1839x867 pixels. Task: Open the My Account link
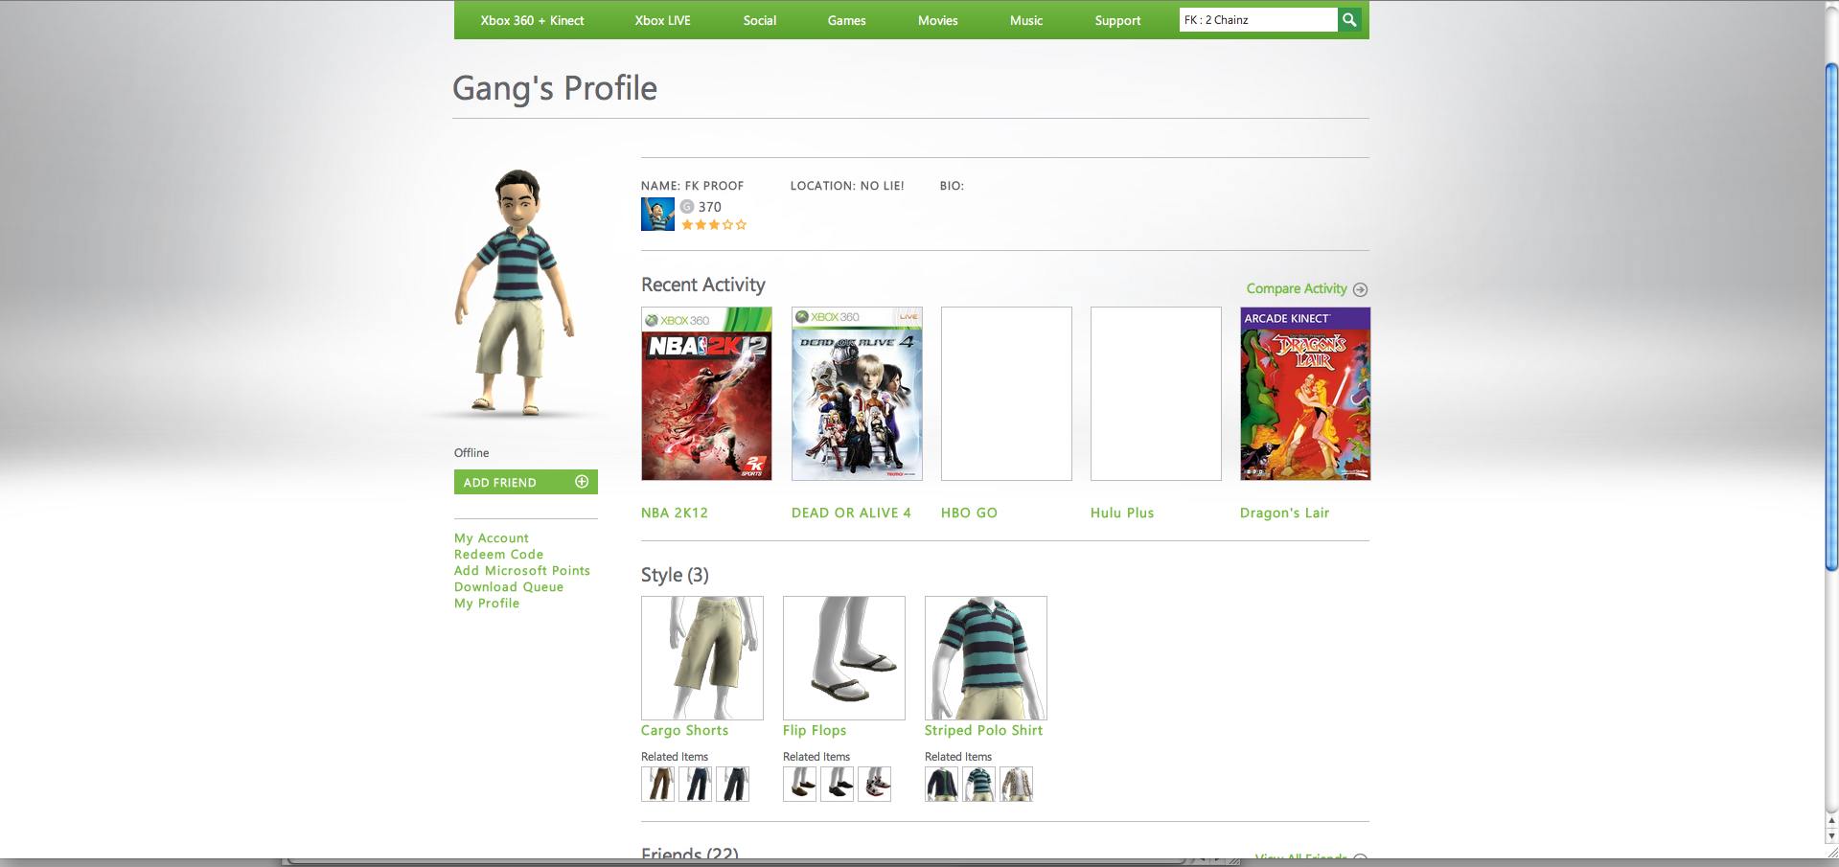(492, 538)
